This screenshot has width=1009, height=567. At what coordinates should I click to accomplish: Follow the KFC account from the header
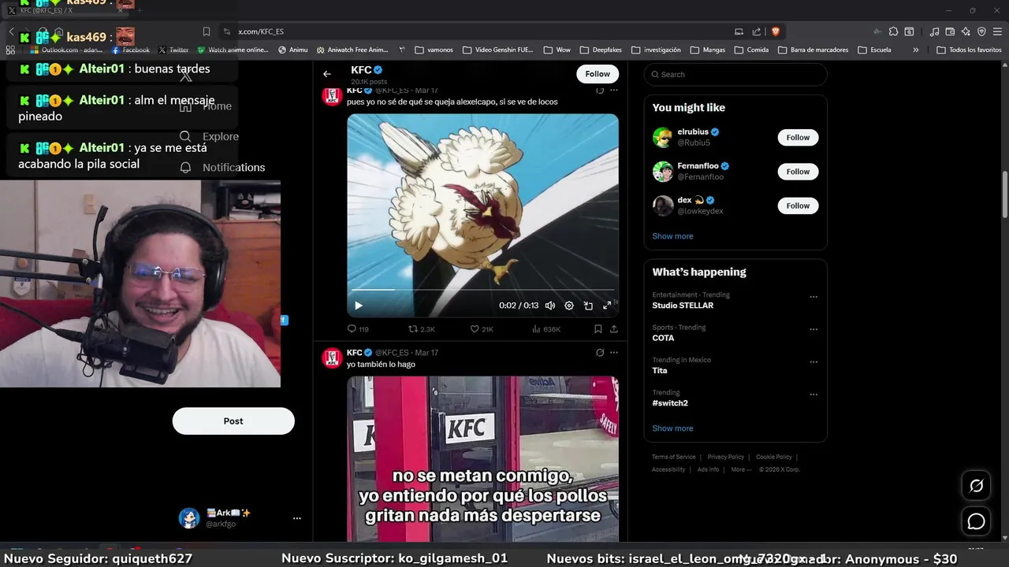pos(598,74)
